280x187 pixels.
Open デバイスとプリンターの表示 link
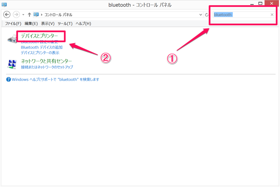pos(40,53)
